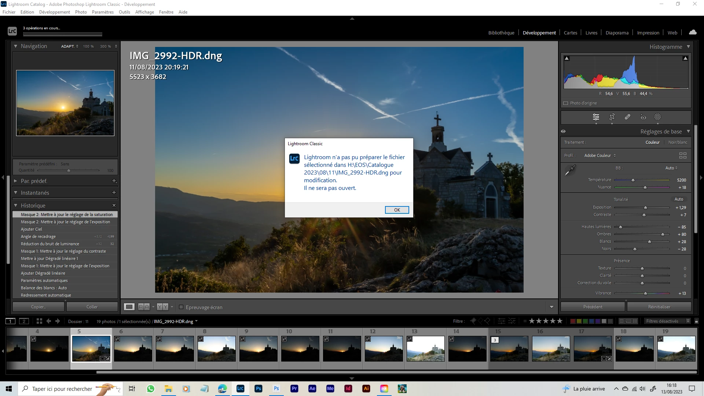Check the Photo d'origine box
Viewport: 704px width, 396px height.
[x=566, y=103]
